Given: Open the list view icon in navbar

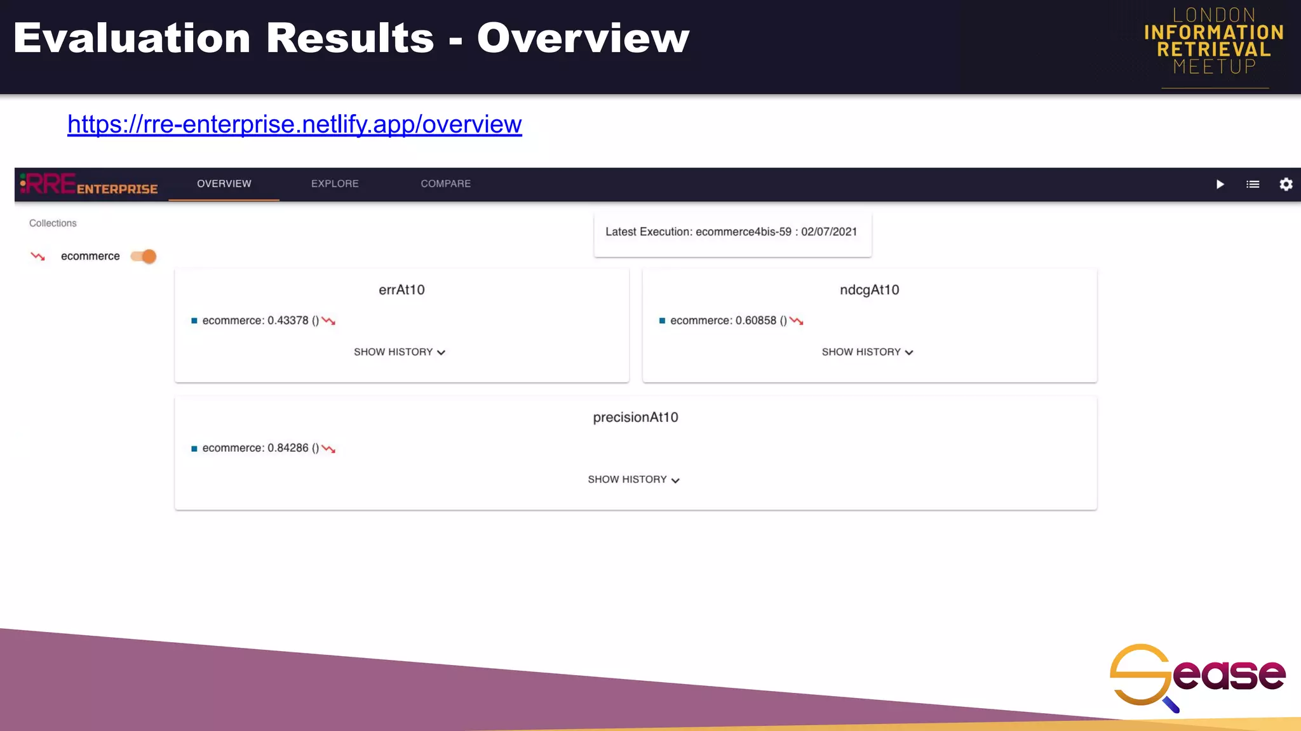Looking at the screenshot, I should point(1253,184).
